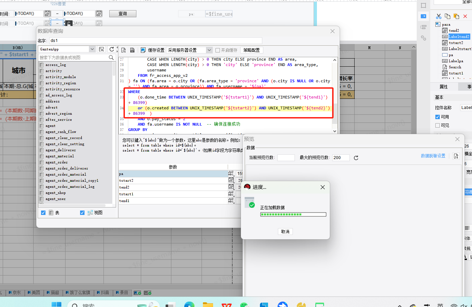Image resolution: width=472 pixels, height=307 pixels.
Task: Click the 名字 field containing ds1
Action: point(156,41)
